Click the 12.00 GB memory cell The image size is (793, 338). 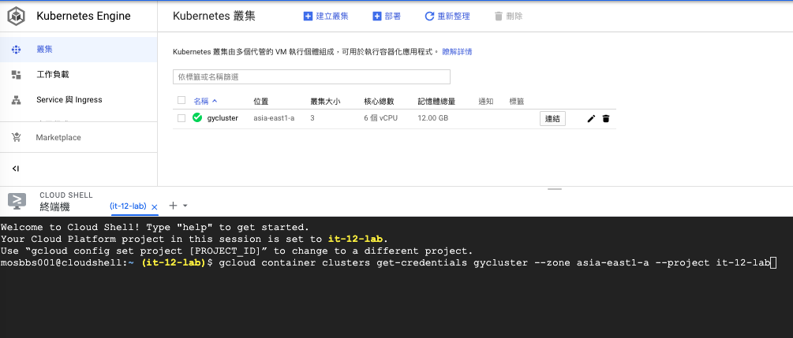(433, 118)
